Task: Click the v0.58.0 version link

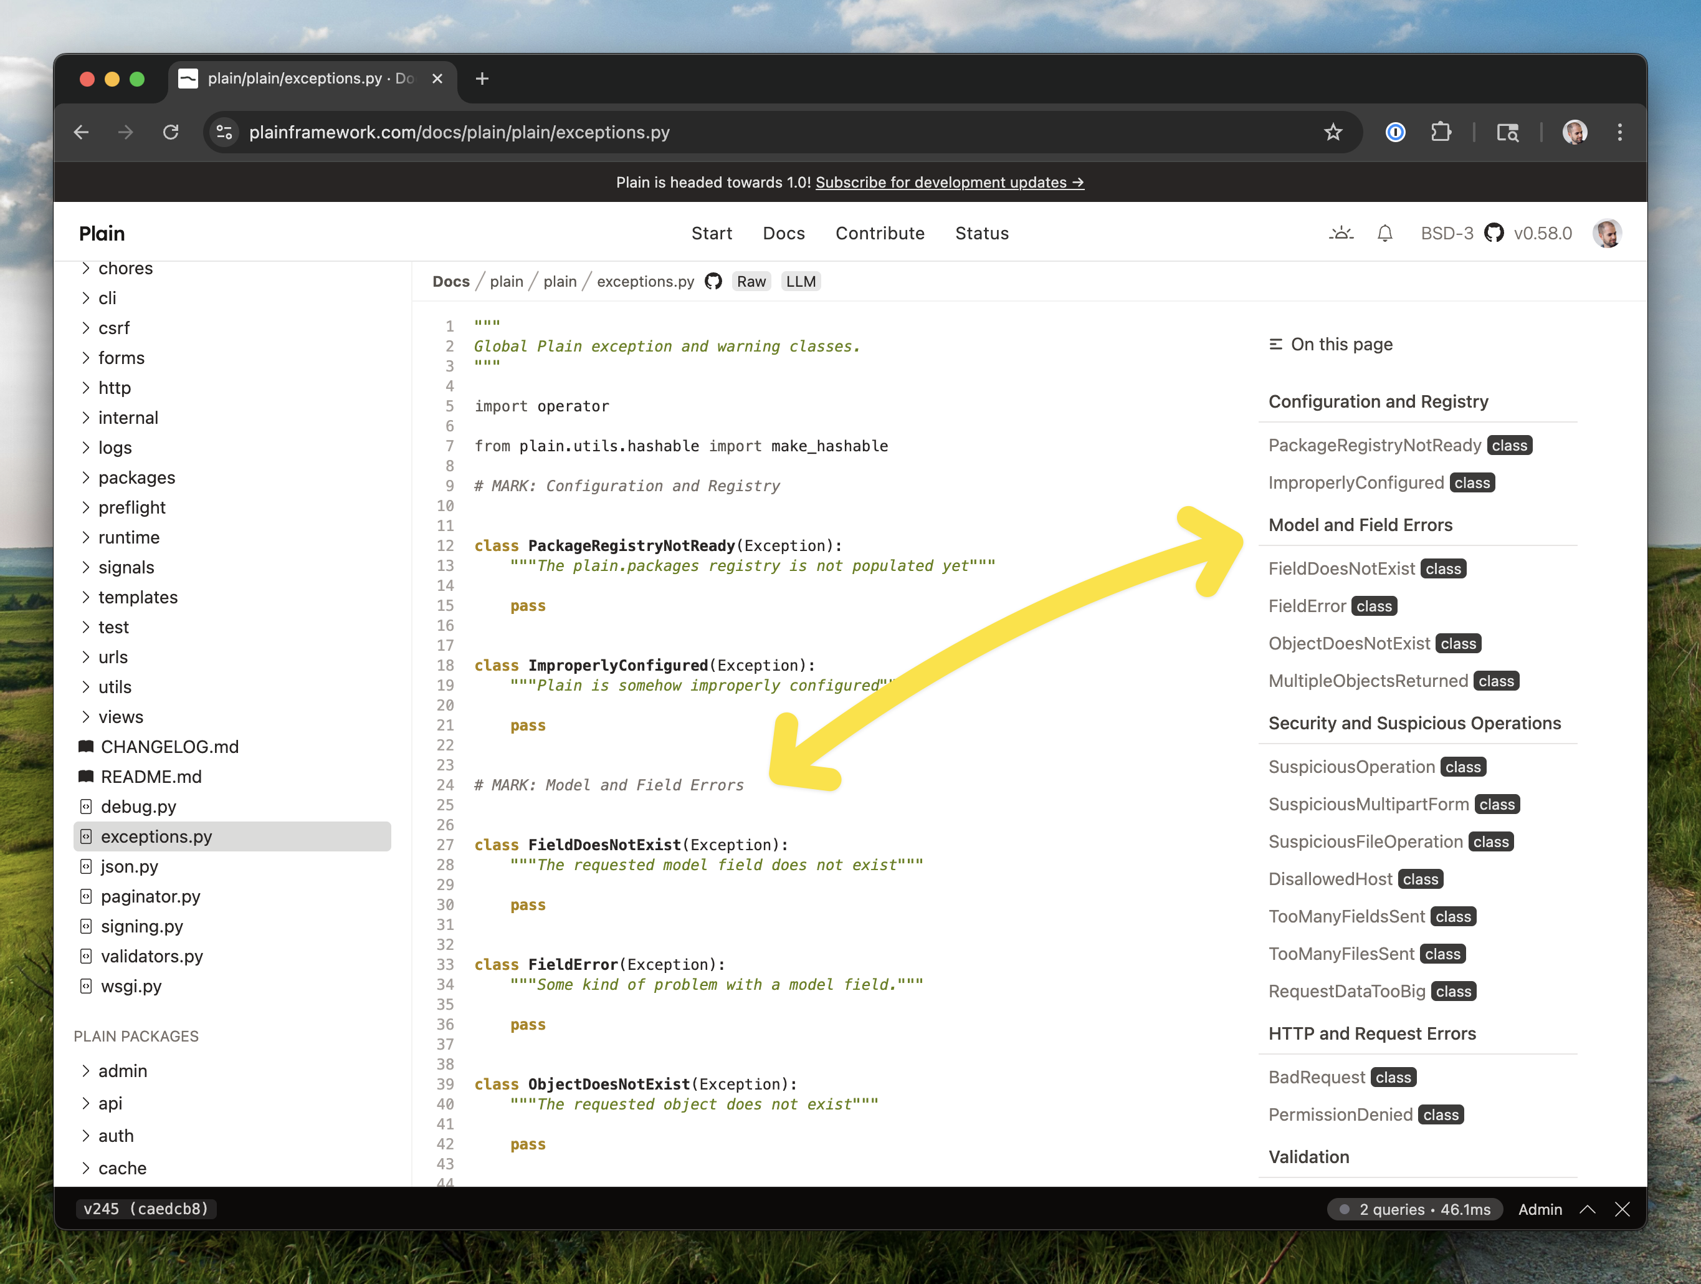Action: click(1543, 233)
